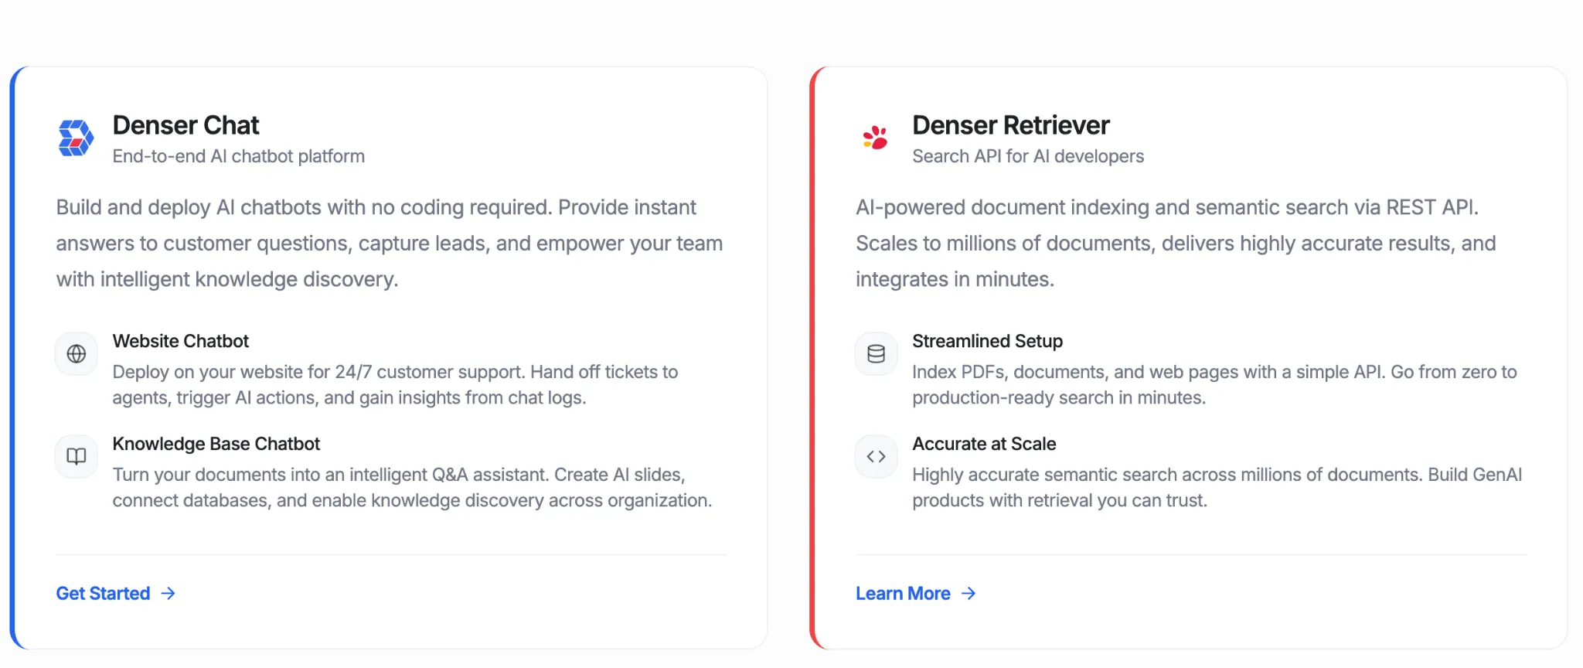Click the open book icon beside Knowledge Base Chatbot

tap(77, 456)
